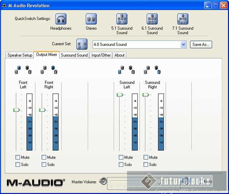The width and height of the screenshot is (229, 194).
Task: Choose the 6.1 Surround Sound preset icon
Action: (x=152, y=19)
